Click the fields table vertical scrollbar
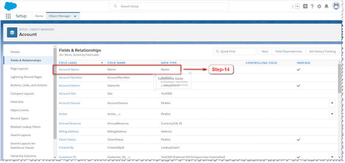The width and height of the screenshot is (345, 163). coord(339,78)
